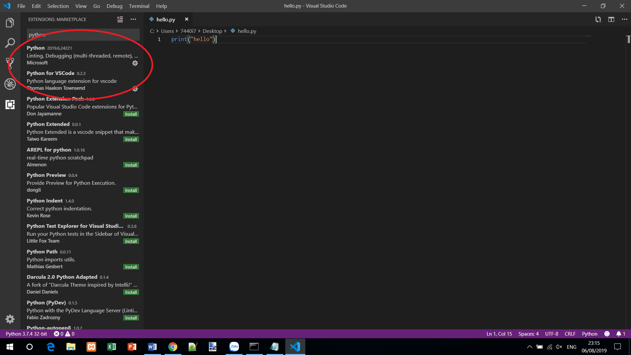Click Python 3.7.4 32-bit interpreter in status bar
The height and width of the screenshot is (355, 631).
click(x=26, y=334)
